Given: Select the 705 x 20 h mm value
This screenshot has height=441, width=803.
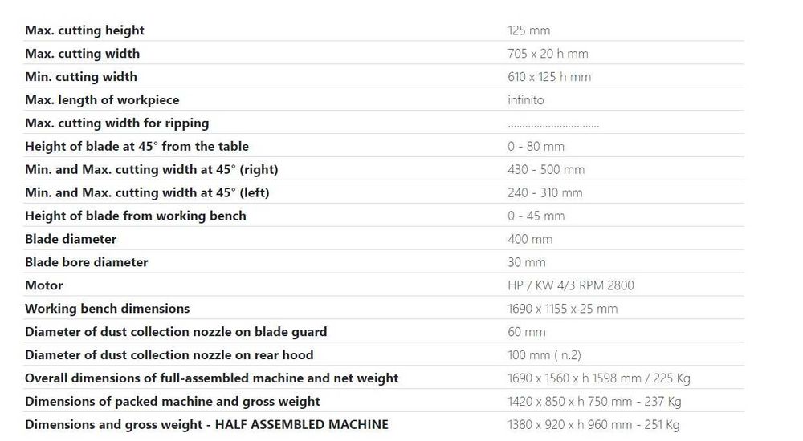Looking at the screenshot, I should (548, 54).
